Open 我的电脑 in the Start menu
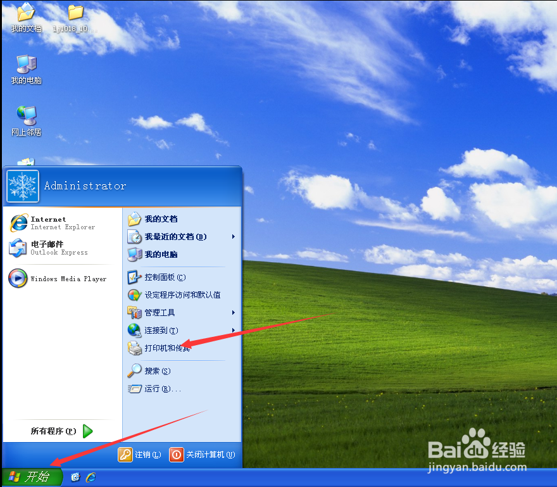The image size is (557, 487). 182,255
